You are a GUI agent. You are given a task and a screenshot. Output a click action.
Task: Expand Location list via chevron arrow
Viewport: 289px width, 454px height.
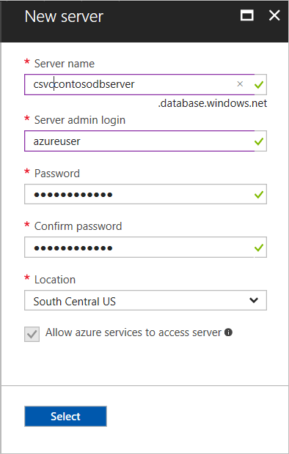(254, 300)
